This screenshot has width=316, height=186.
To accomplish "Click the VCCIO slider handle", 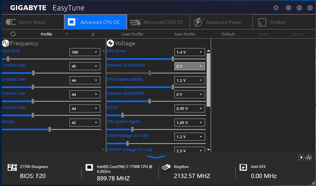I will click(123, 115).
